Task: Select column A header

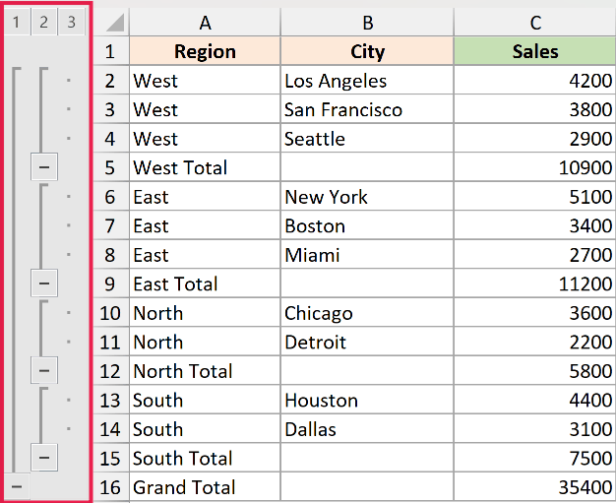Action: click(205, 23)
